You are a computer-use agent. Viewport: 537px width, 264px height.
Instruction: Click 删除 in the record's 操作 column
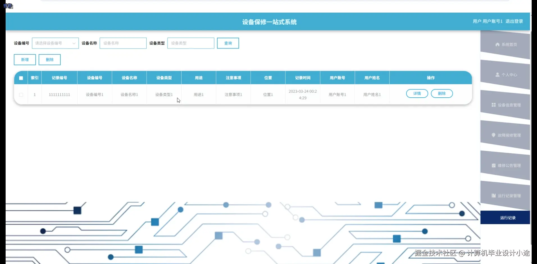[x=442, y=93]
